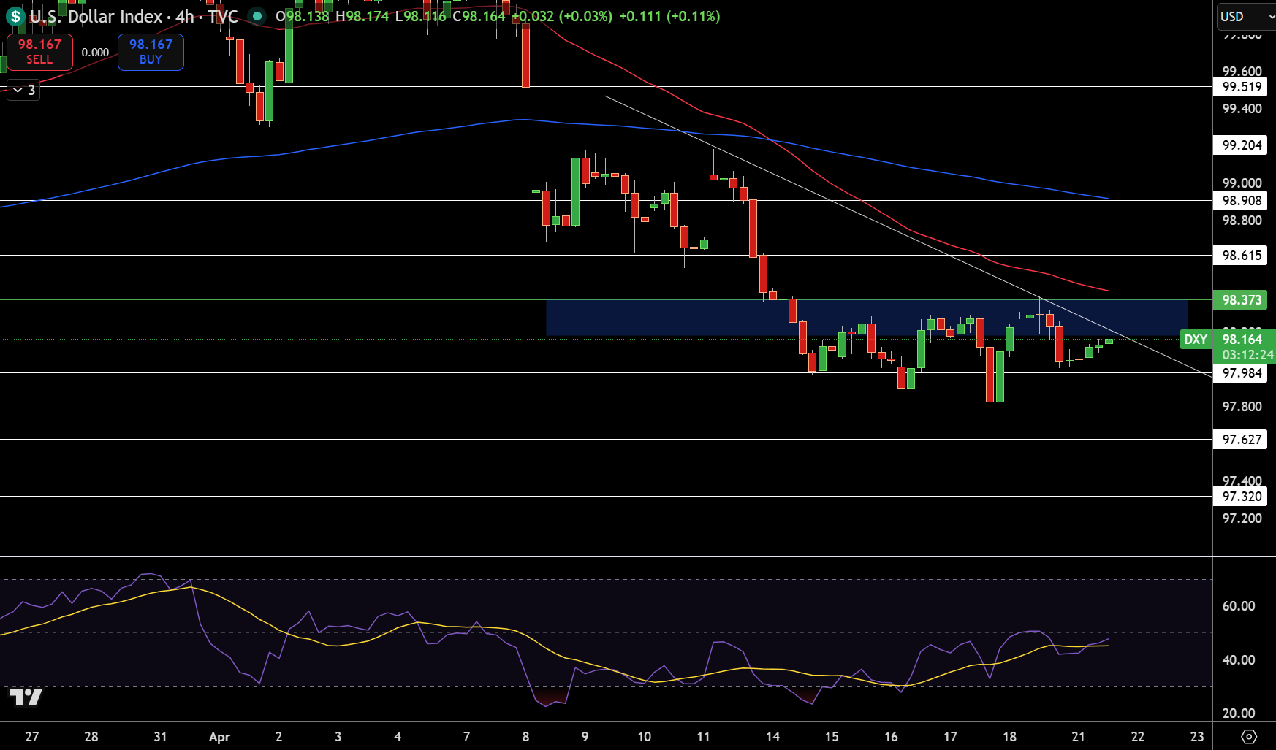Image resolution: width=1276 pixels, height=750 pixels.
Task: Click the DXY current price tag 98.164
Action: coord(1228,340)
